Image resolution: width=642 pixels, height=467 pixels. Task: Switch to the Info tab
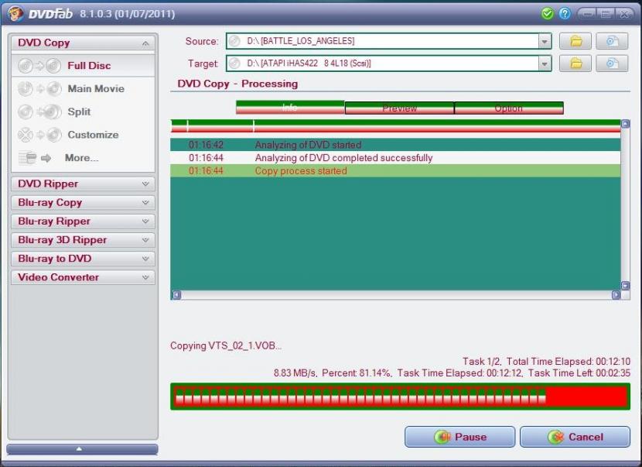tap(290, 108)
